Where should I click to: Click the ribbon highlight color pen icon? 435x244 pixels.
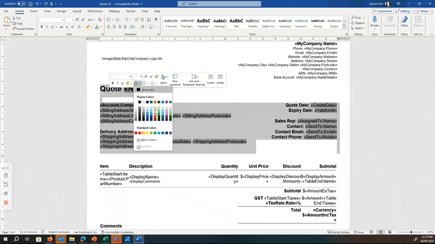pyautogui.click(x=88, y=27)
